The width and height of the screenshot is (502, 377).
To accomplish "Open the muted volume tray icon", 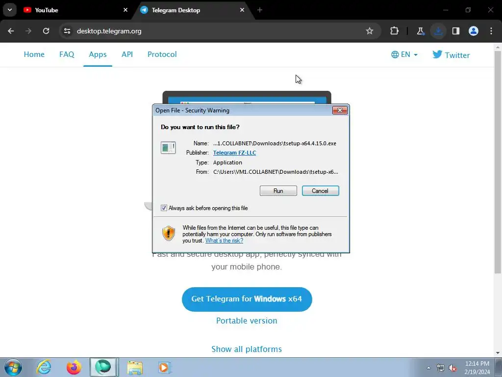I will point(452,368).
